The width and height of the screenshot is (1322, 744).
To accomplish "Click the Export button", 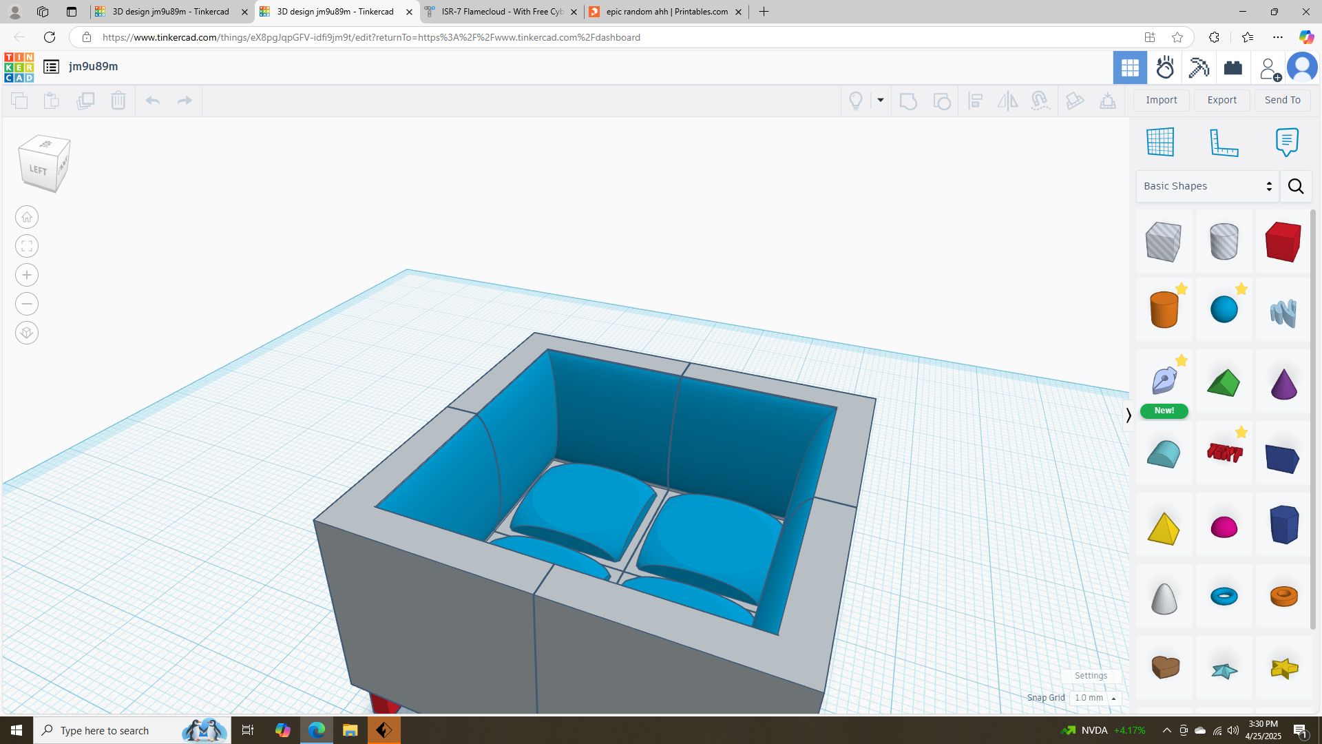I will 1221,100.
